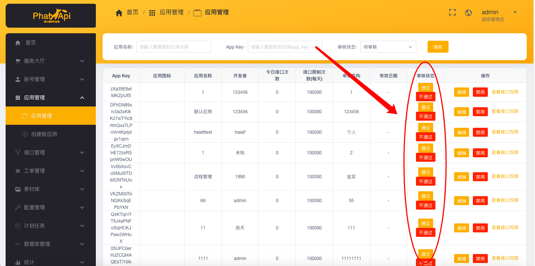Click the developer cell 未知
Screen dimensions: 535x266
click(240, 153)
